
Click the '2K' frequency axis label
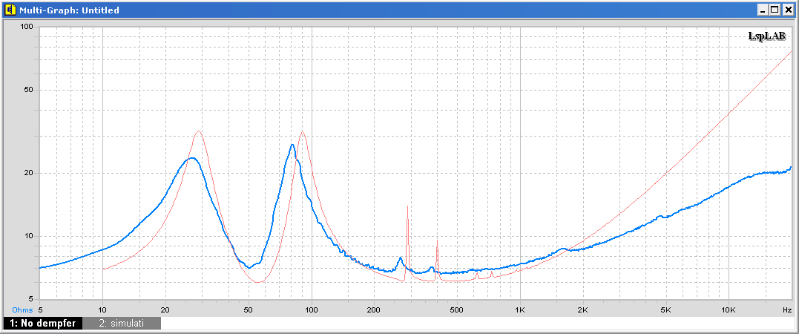(583, 310)
